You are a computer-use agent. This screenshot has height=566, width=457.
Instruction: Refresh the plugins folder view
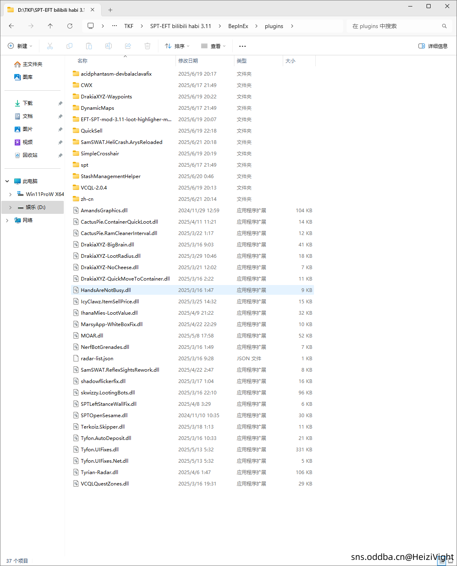[70, 26]
